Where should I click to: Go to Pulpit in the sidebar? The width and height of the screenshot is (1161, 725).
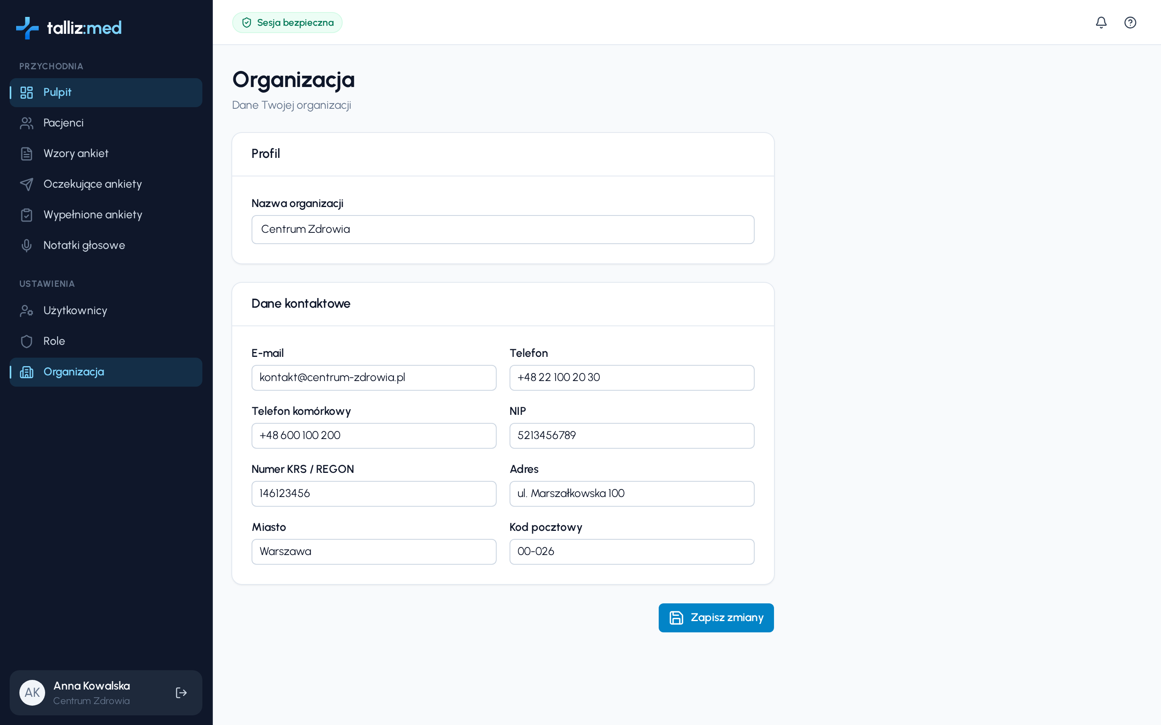[x=106, y=93]
